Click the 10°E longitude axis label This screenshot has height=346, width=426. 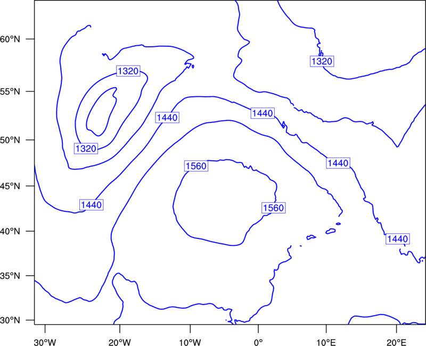[326, 342]
